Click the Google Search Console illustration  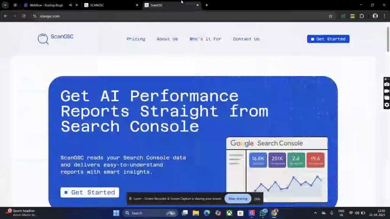point(277,170)
